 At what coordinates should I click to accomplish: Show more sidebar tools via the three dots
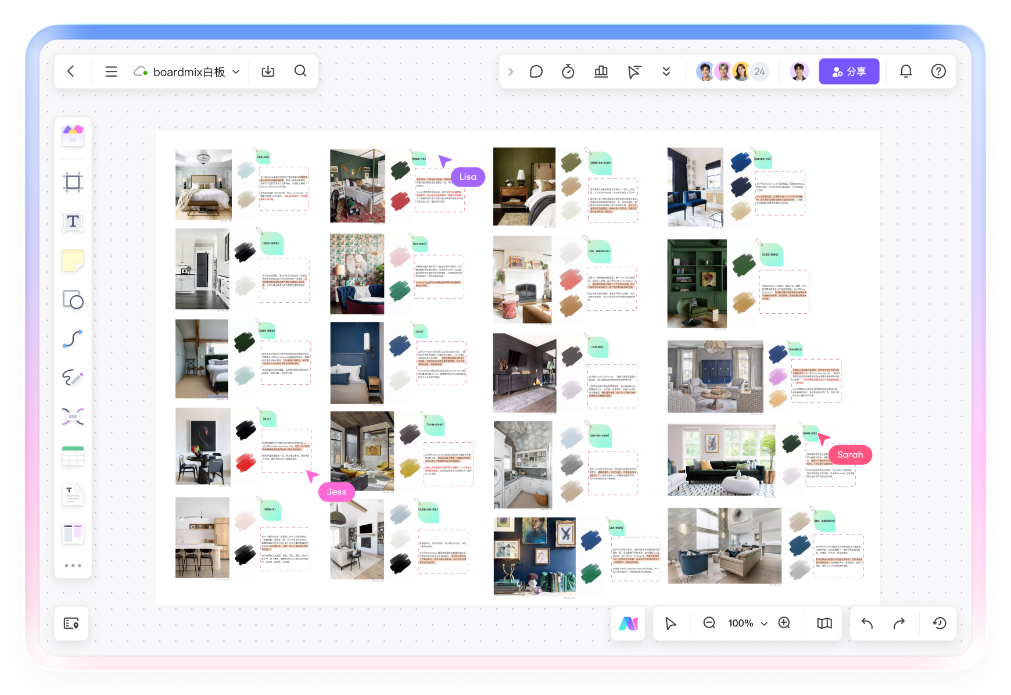pos(73,565)
